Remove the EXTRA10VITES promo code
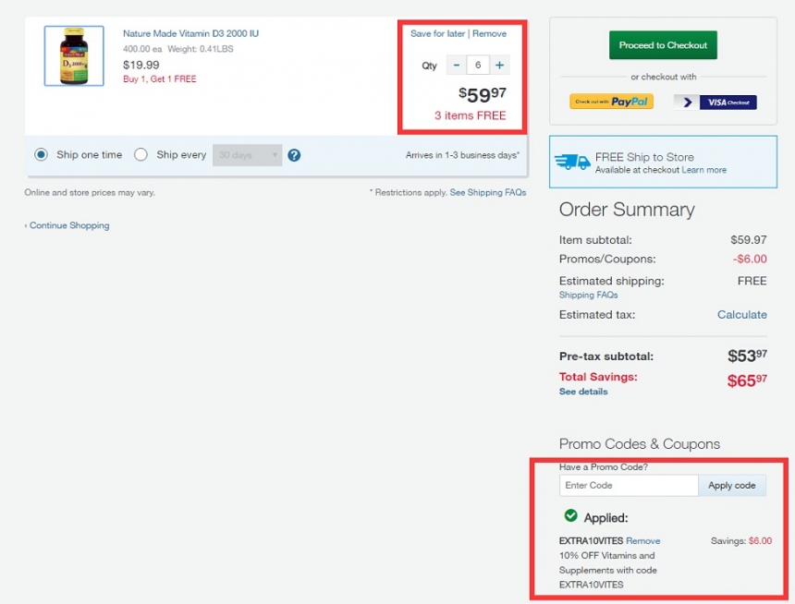795x604 pixels. [642, 541]
